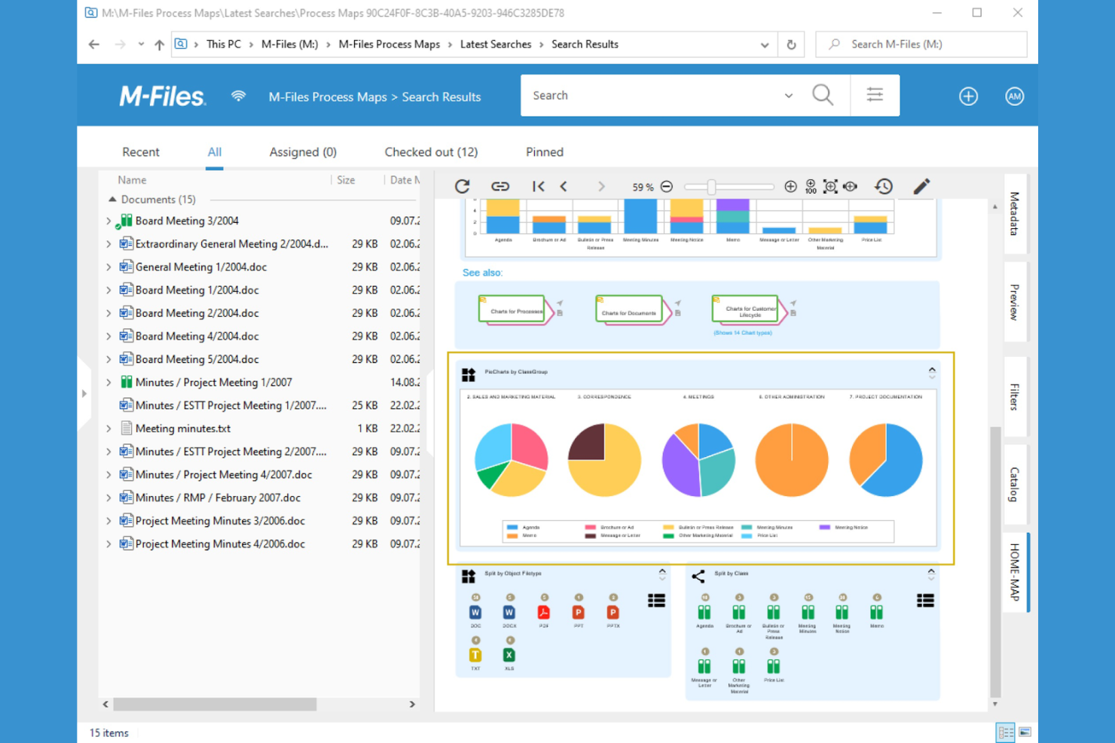Image resolution: width=1115 pixels, height=743 pixels.
Task: Click the magnifier search icon in M-Files
Action: coord(823,96)
